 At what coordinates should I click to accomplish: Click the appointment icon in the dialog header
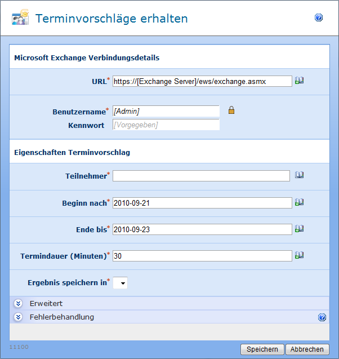[20, 18]
